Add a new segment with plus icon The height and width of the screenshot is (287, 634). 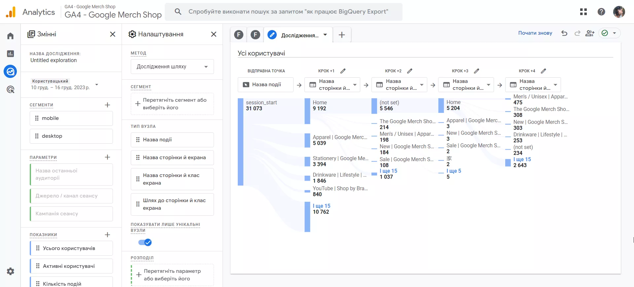point(107,105)
